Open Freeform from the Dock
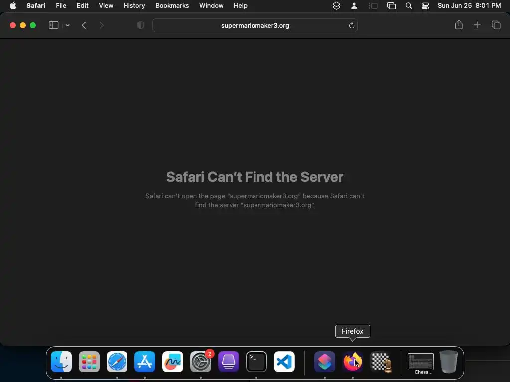This screenshot has width=510, height=382. coord(173,362)
